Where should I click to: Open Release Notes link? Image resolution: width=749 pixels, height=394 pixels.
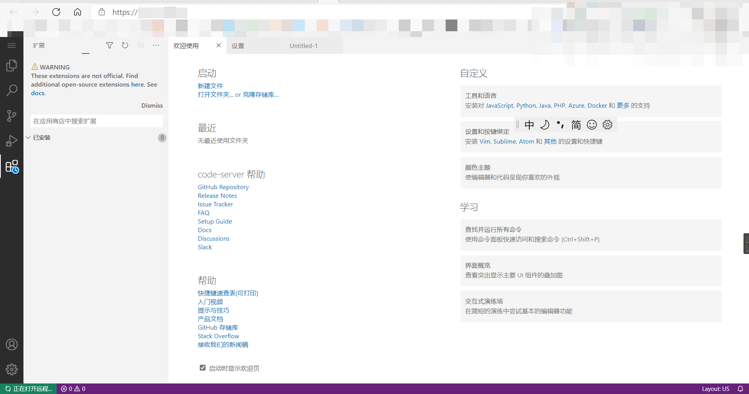pyautogui.click(x=217, y=196)
